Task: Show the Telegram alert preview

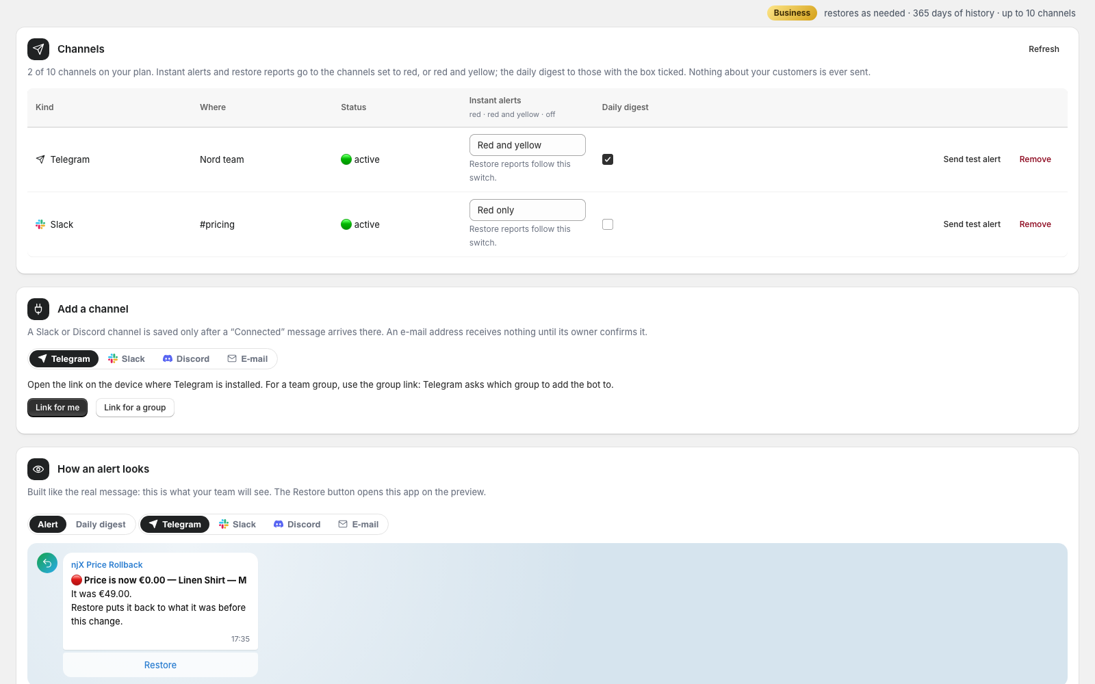Action: (175, 525)
